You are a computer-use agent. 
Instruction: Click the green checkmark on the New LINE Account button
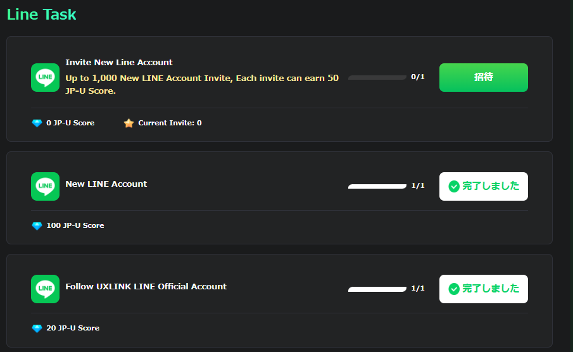pyautogui.click(x=453, y=186)
